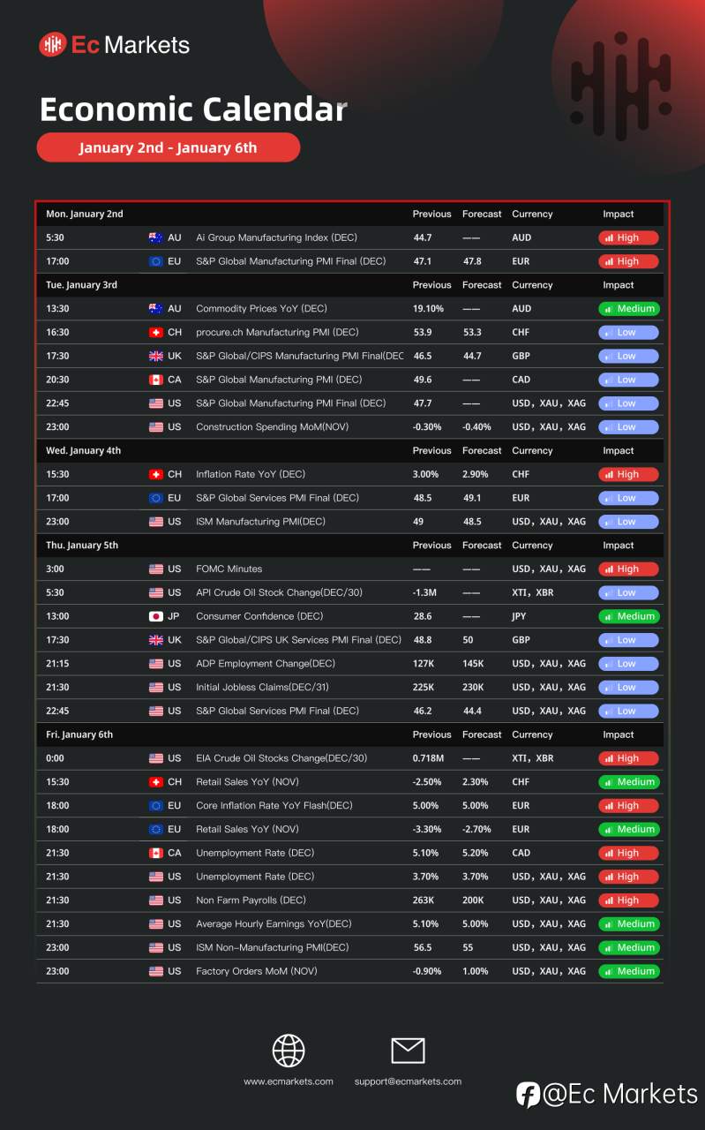The width and height of the screenshot is (705, 1130).
Task: Click Medium impact badge in Average Hourly Earnings row
Action: click(628, 923)
